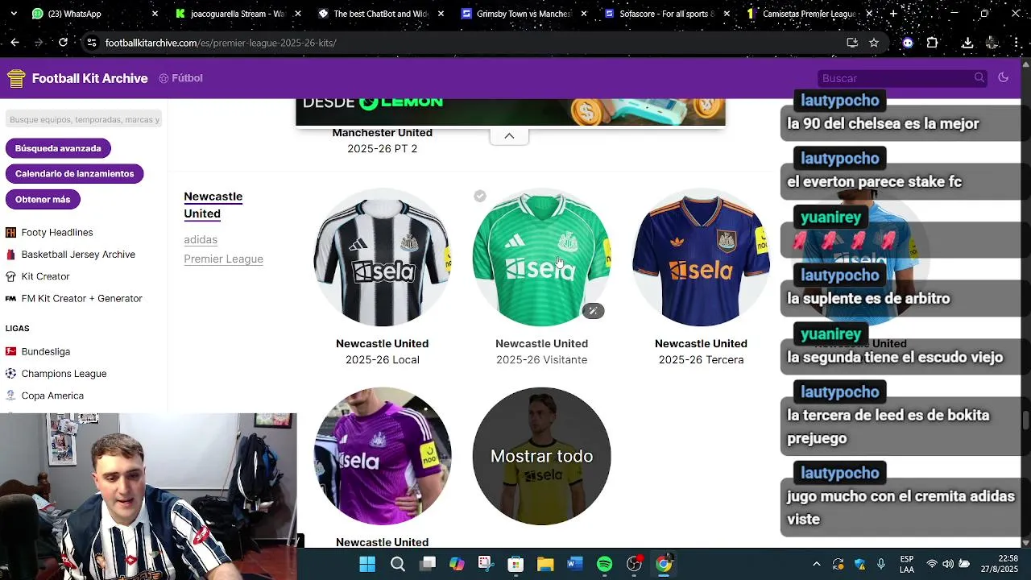The height and width of the screenshot is (580, 1031).
Task: Open OBS Studio from the taskbar
Action: pos(634,564)
